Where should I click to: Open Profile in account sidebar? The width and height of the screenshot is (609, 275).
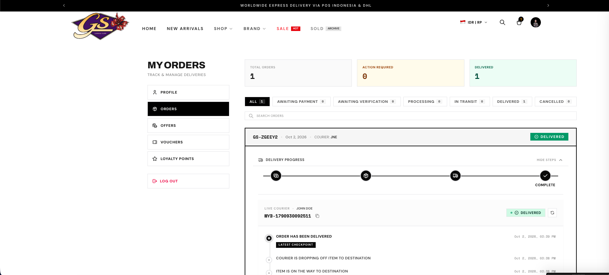(x=188, y=92)
